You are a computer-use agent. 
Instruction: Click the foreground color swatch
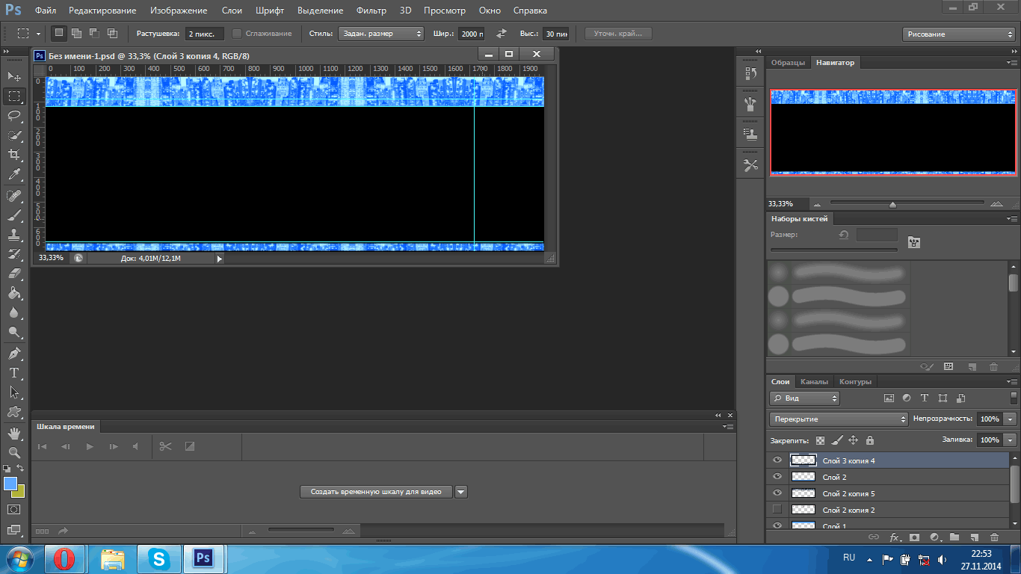10,484
